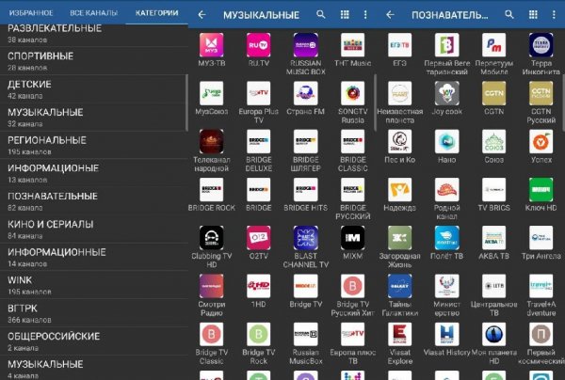The image size is (565, 380).
Task: Switch to the ВСЕ КАНАЛЫ tab
Action: tap(93, 13)
